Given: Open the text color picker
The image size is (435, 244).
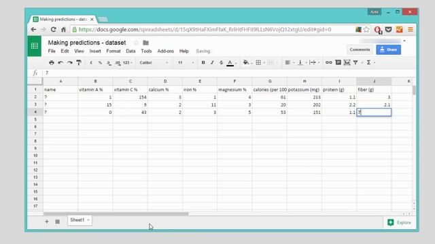Looking at the screenshot, I should [230, 63].
